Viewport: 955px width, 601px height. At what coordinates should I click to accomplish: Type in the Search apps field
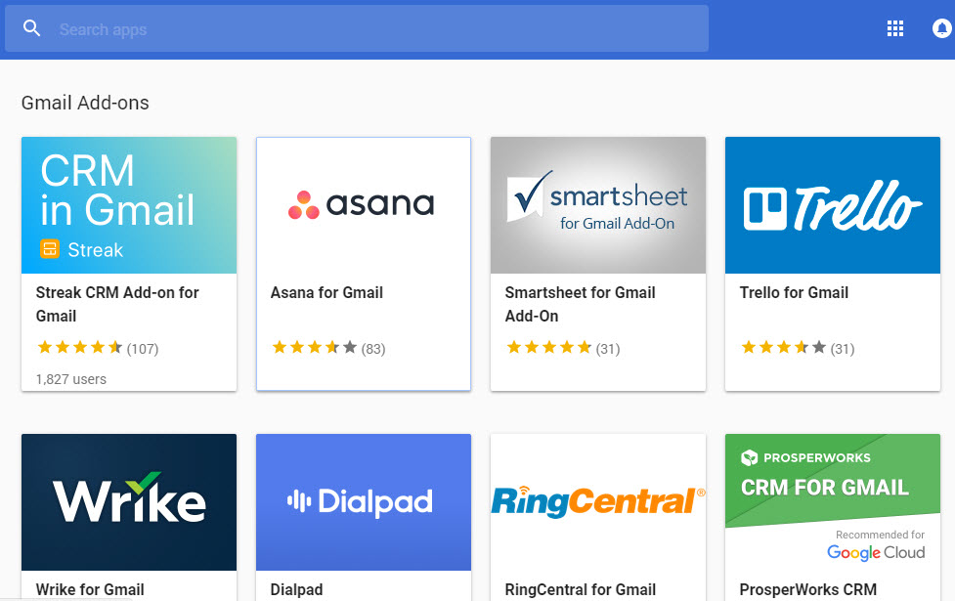(371, 29)
